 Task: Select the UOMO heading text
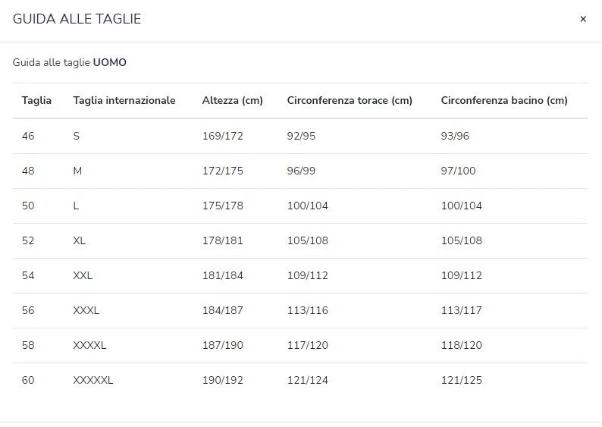109,62
